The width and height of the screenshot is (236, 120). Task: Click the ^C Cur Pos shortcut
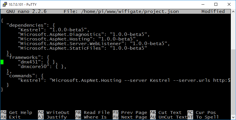(202, 113)
